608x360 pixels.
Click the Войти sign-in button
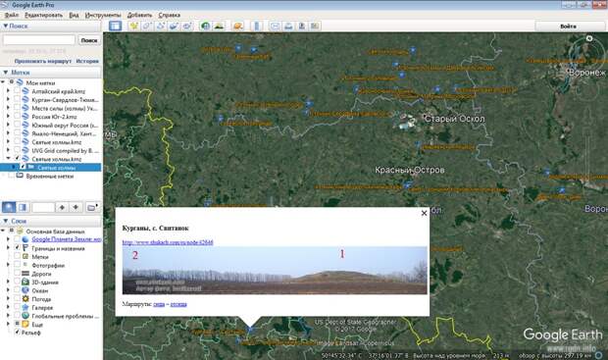click(x=568, y=26)
